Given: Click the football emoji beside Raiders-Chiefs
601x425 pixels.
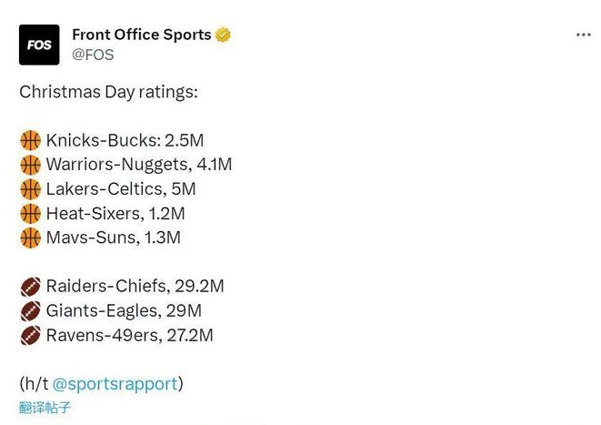Looking at the screenshot, I should tap(30, 287).
